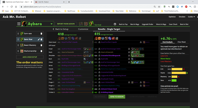Expand the Guides menu

tap(191, 17)
